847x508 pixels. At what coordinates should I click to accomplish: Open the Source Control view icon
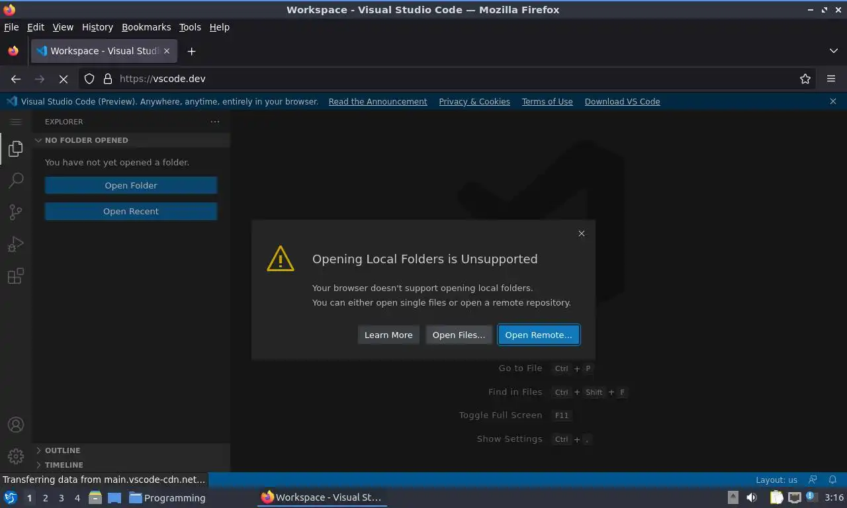pyautogui.click(x=16, y=212)
